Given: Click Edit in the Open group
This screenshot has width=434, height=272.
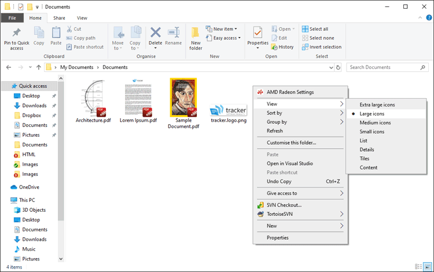Looking at the screenshot, I should (279, 38).
